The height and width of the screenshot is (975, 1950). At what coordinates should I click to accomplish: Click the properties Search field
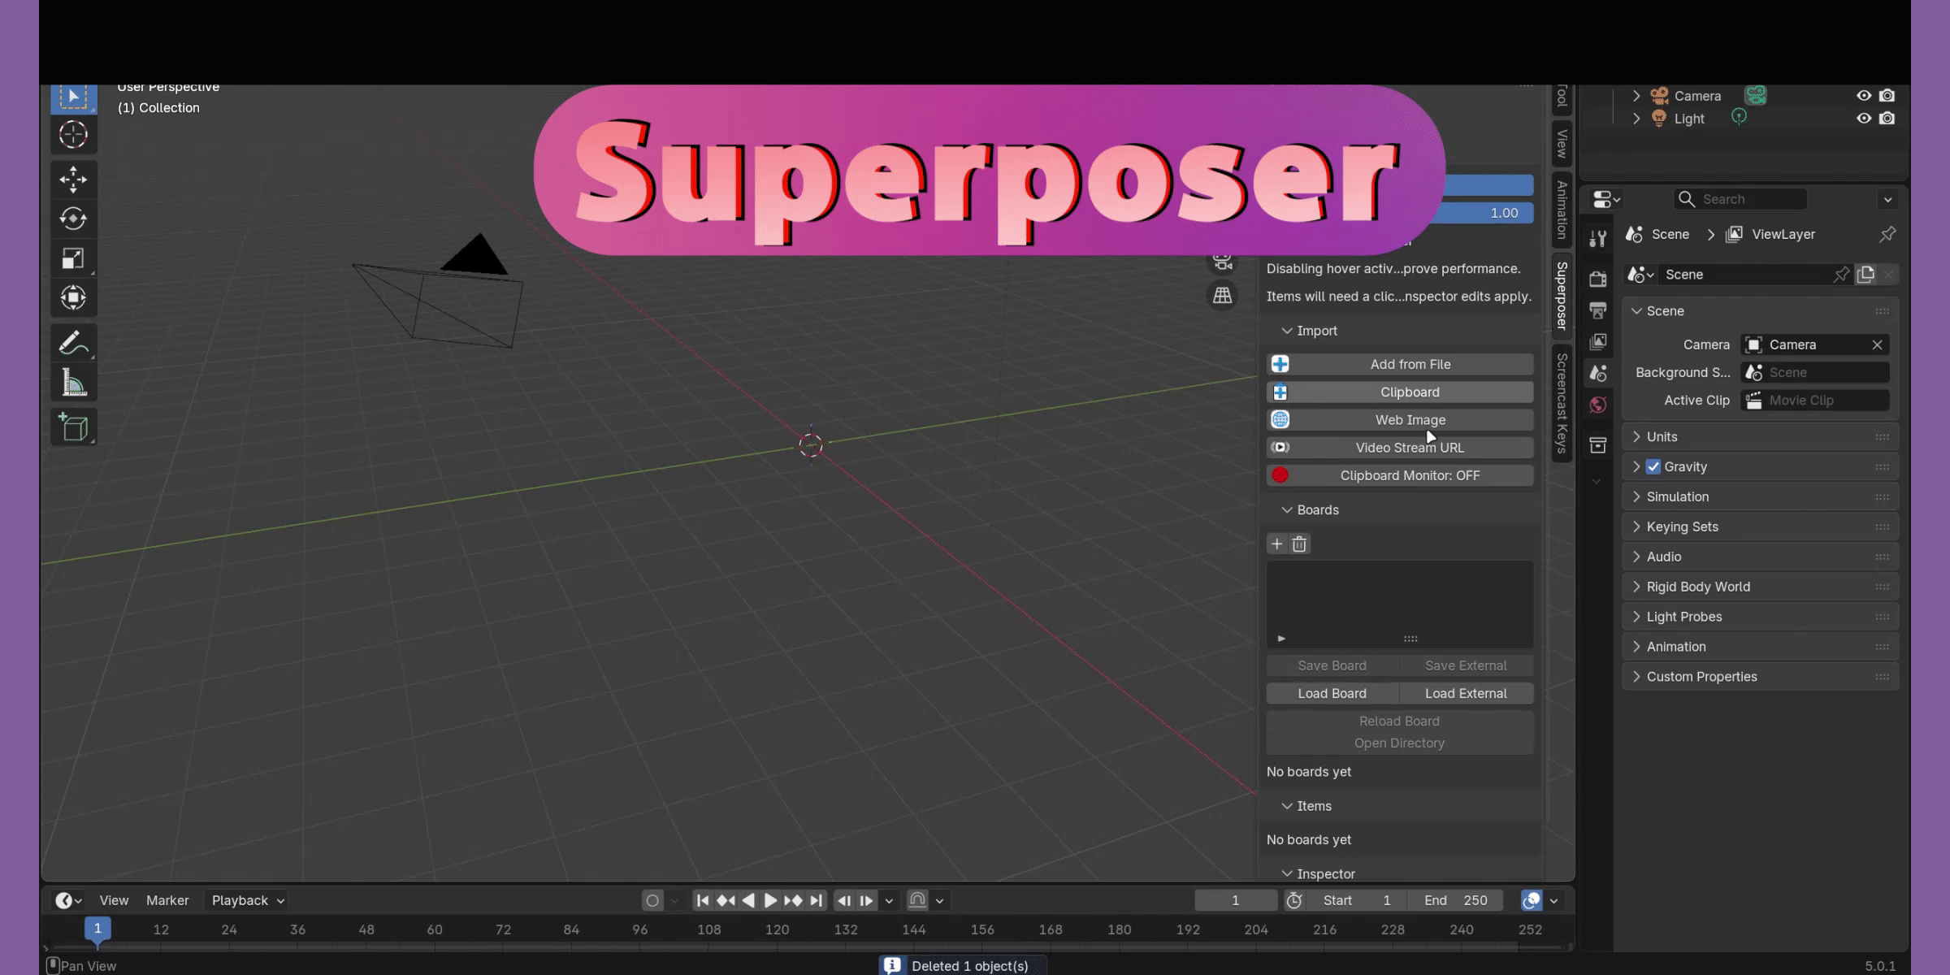point(1740,199)
